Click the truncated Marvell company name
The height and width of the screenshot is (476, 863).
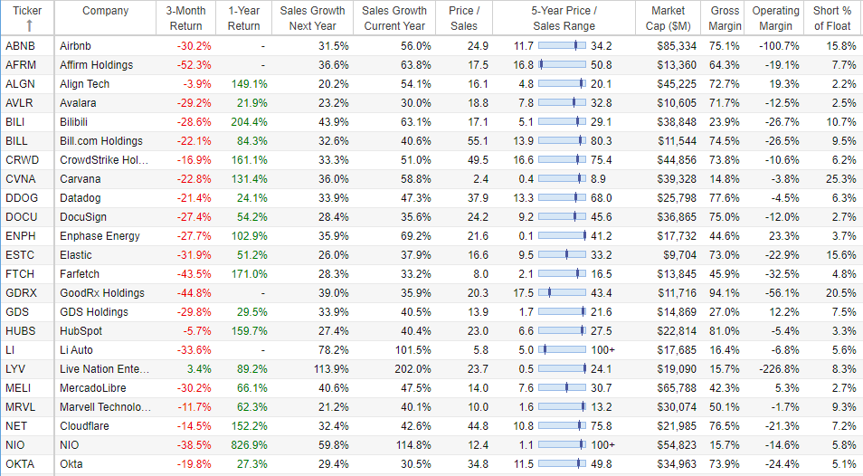point(105,406)
